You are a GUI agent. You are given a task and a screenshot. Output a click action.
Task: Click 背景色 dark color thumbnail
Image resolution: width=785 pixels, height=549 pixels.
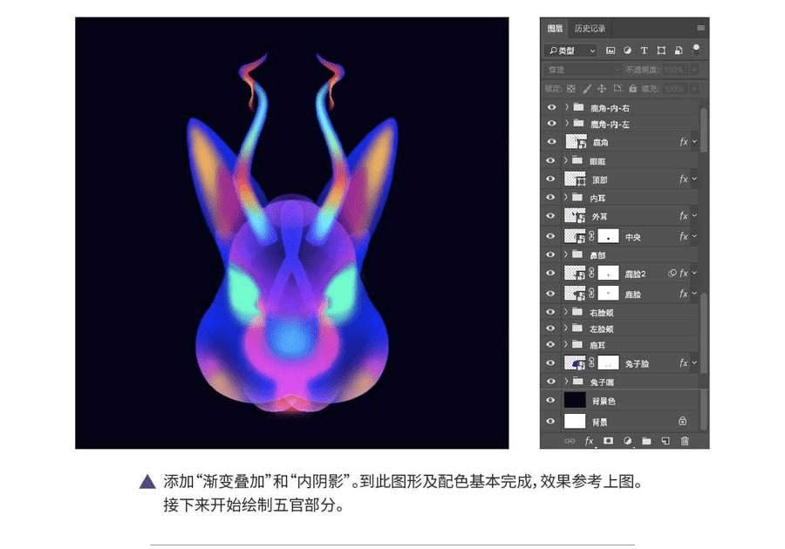574,401
